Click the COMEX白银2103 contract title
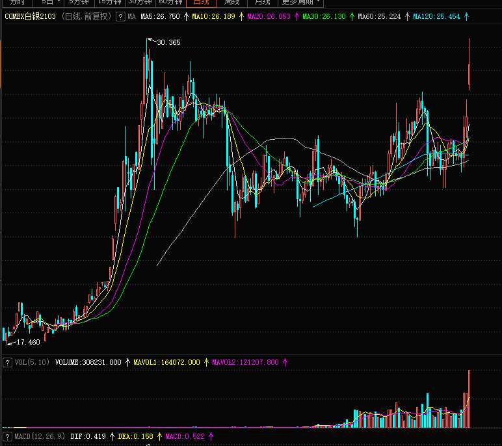 (x=30, y=17)
